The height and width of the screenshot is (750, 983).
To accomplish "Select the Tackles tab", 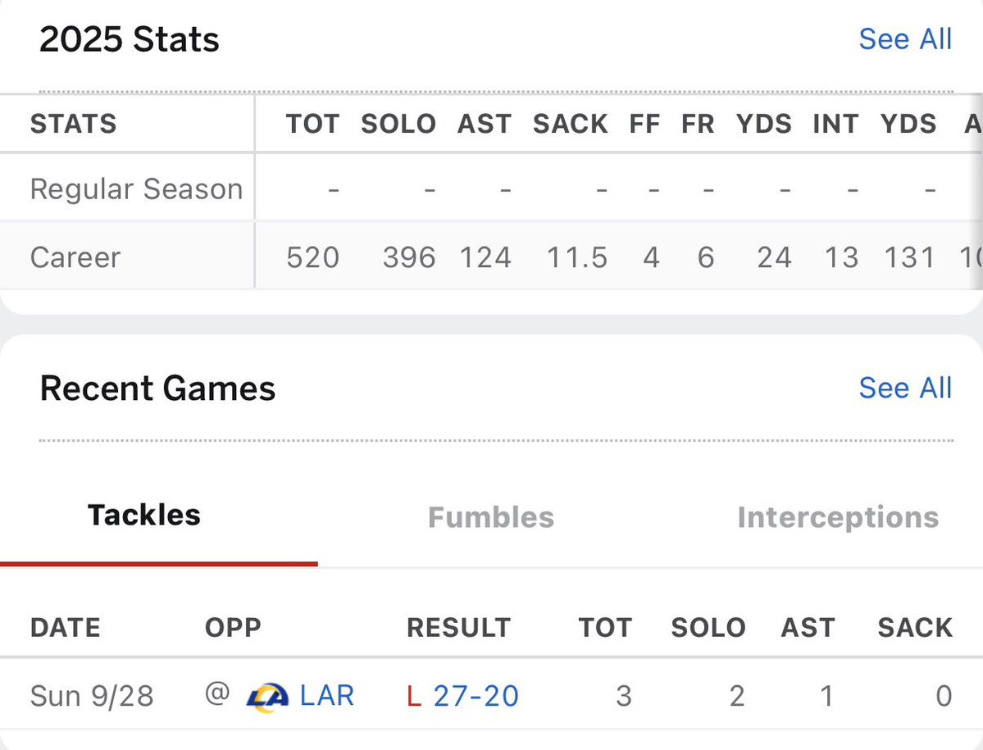I will (x=144, y=516).
